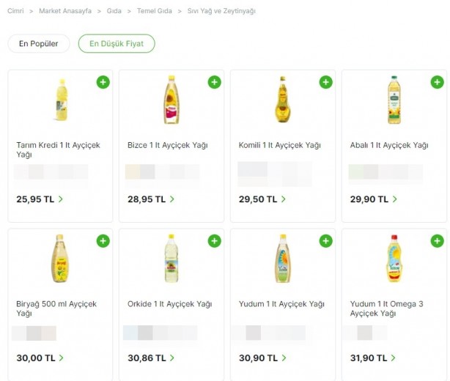Select the 29,50 TL price
This screenshot has width=450, height=381.
coord(258,199)
